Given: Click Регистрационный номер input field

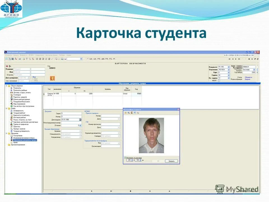Looking at the screenshot, I should point(71,123).
